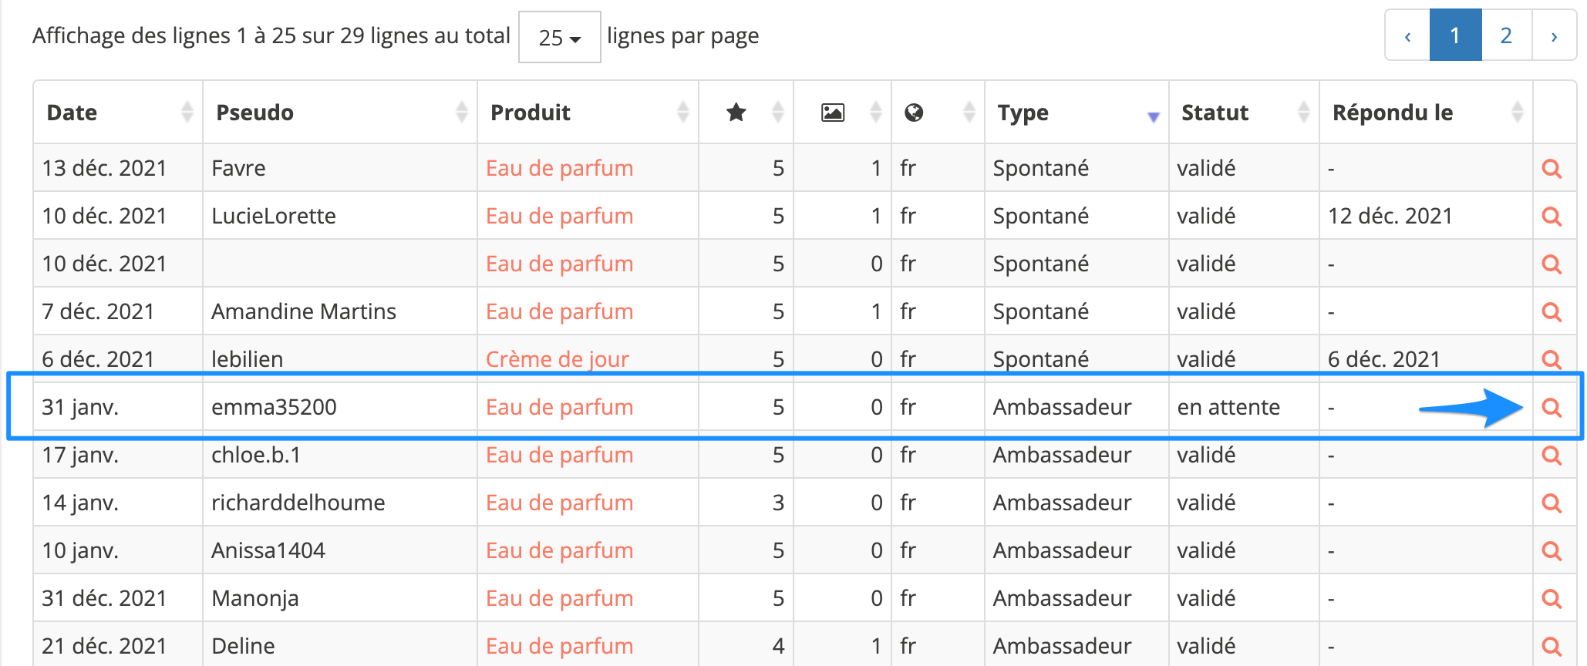Go to the previous page arrow
Image resolution: width=1587 pixels, height=666 pixels.
(1407, 35)
